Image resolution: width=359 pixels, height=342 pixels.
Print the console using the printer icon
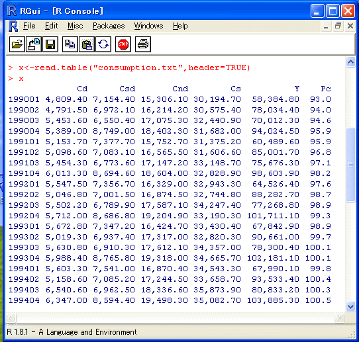tap(143, 44)
